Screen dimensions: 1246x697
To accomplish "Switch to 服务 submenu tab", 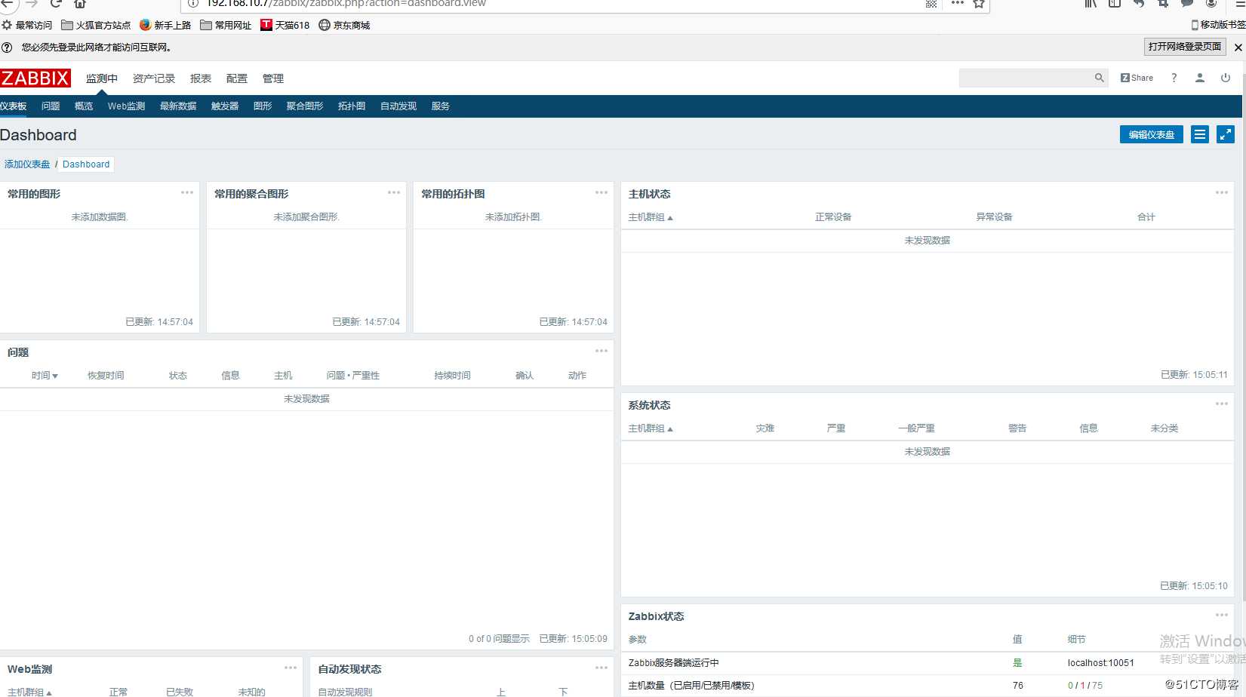I will pyautogui.click(x=441, y=106).
